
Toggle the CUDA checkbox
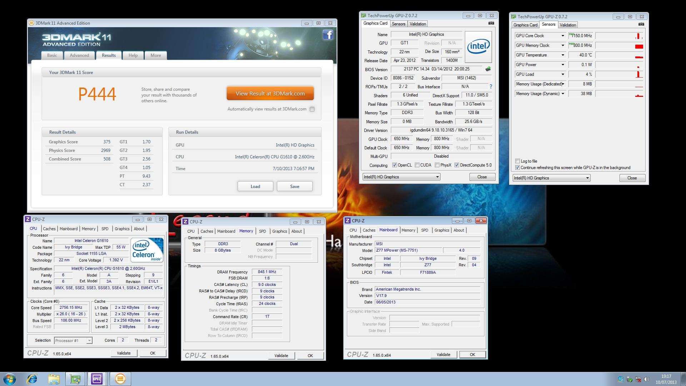tap(417, 165)
